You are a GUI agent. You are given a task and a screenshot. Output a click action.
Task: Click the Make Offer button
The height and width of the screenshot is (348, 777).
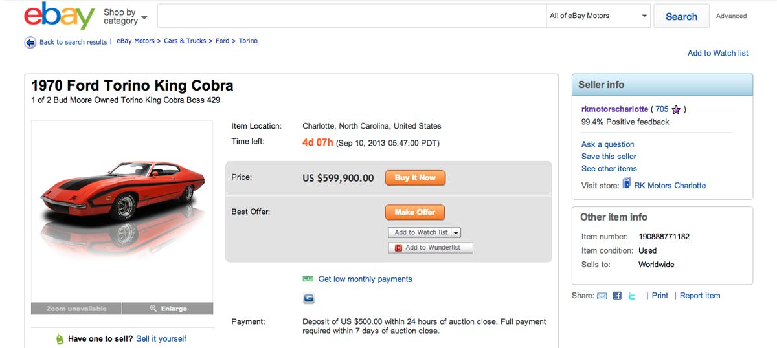tap(414, 212)
